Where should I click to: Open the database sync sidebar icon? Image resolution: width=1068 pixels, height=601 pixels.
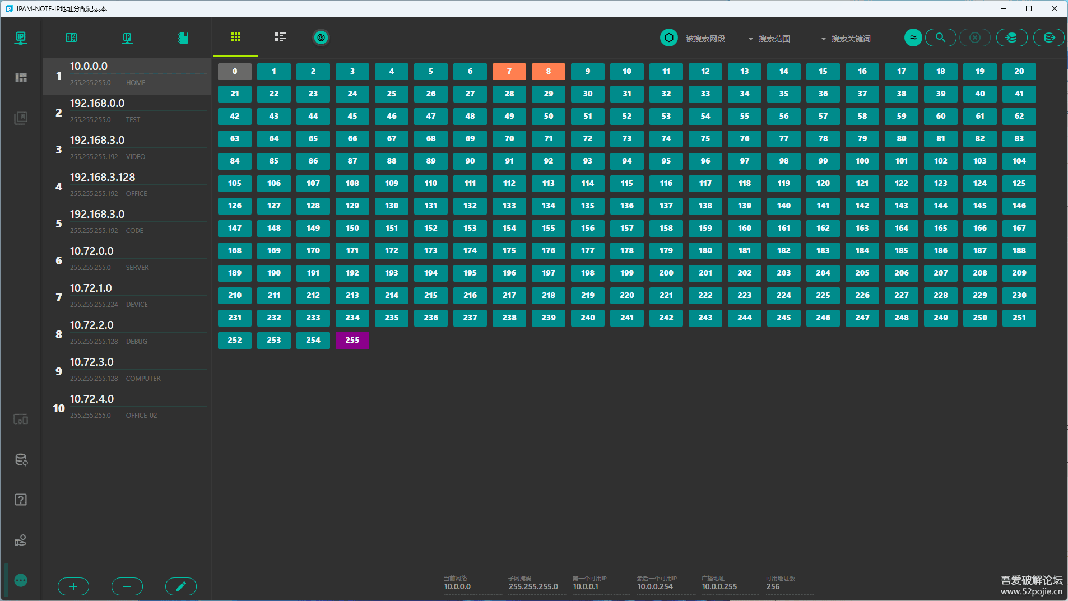[21, 460]
